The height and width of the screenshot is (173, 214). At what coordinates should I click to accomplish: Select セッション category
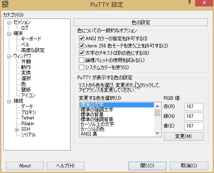coord(22,22)
